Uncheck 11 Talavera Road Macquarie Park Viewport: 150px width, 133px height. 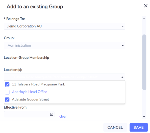[x=7, y=84]
